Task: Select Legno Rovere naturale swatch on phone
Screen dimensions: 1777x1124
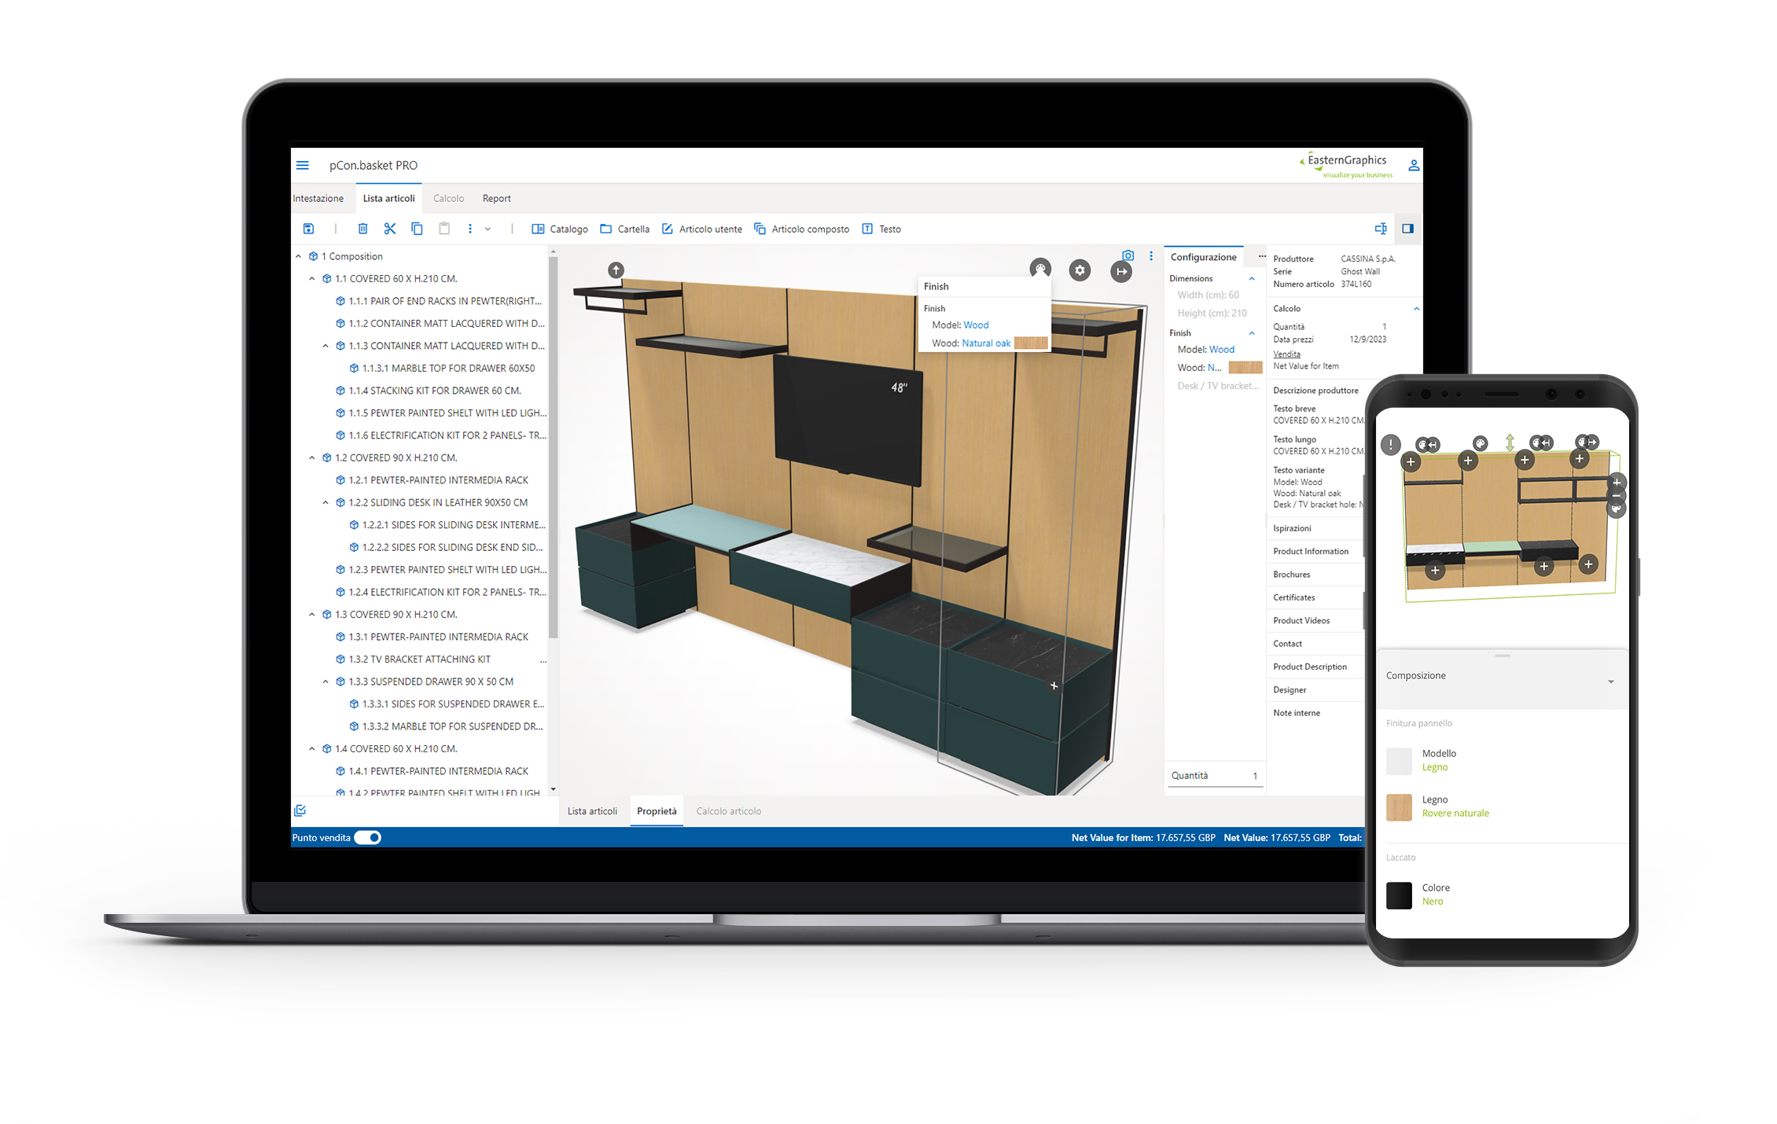Action: tap(1399, 807)
